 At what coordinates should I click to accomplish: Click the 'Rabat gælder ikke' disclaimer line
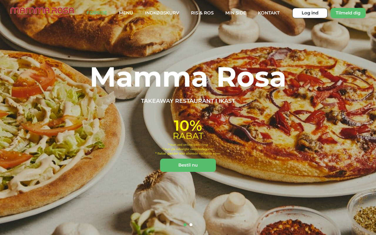(x=188, y=153)
